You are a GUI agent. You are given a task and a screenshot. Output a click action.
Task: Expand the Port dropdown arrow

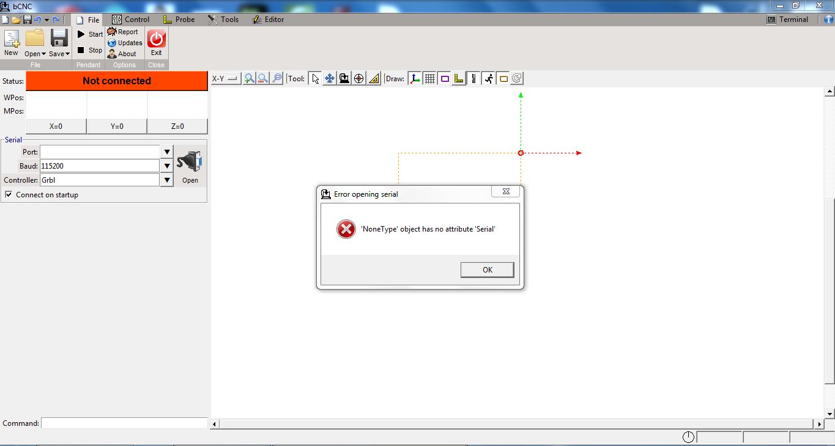pyautogui.click(x=167, y=152)
